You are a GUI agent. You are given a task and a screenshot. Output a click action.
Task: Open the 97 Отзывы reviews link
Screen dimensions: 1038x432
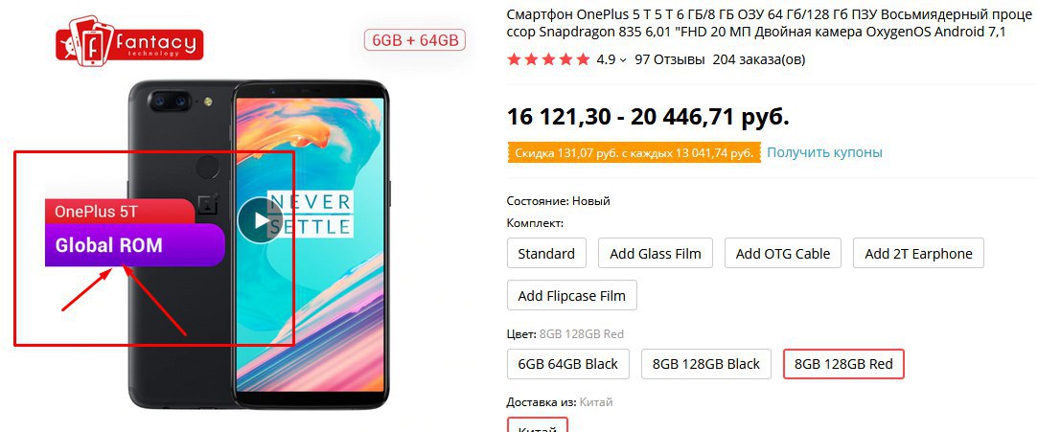point(669,59)
